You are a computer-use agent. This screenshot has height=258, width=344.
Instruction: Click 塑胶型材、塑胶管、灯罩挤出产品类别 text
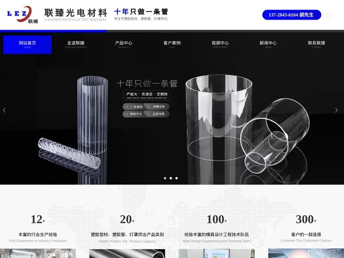tap(127, 235)
